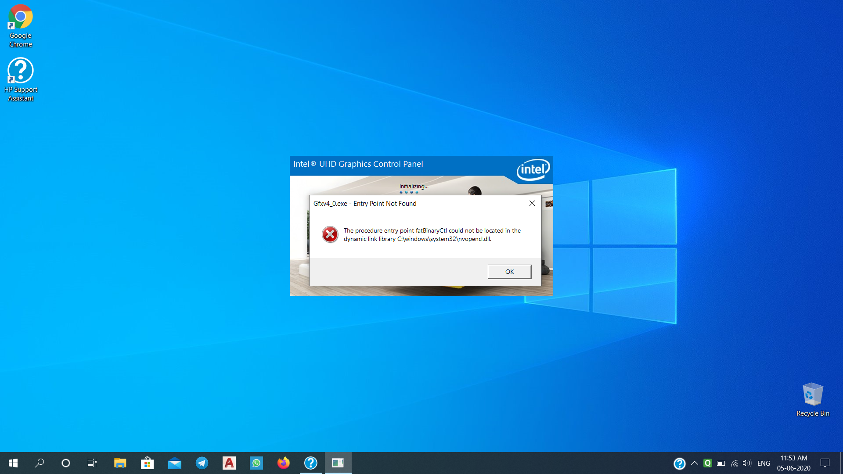Click OK to dismiss the error dialog
The image size is (843, 474).
[x=509, y=271]
